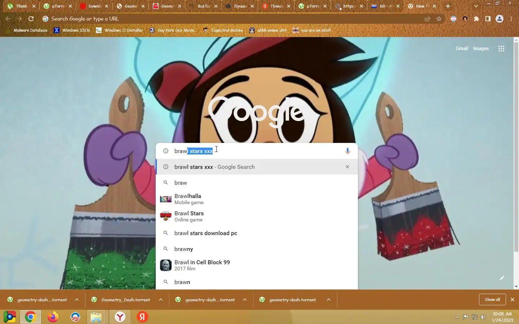The width and height of the screenshot is (519, 324).
Task: Expand options for Geometry_Dash.torrent download
Action: click(x=161, y=300)
